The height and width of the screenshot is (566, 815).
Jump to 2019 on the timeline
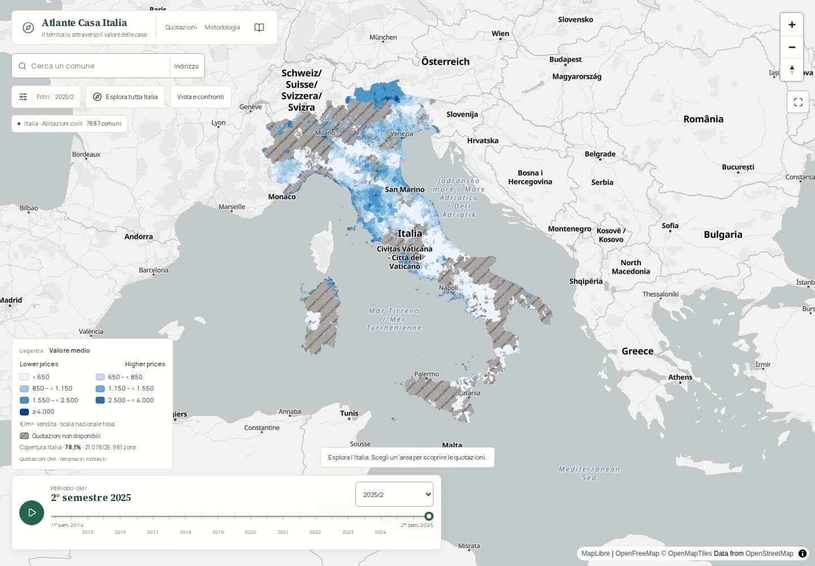point(218,532)
